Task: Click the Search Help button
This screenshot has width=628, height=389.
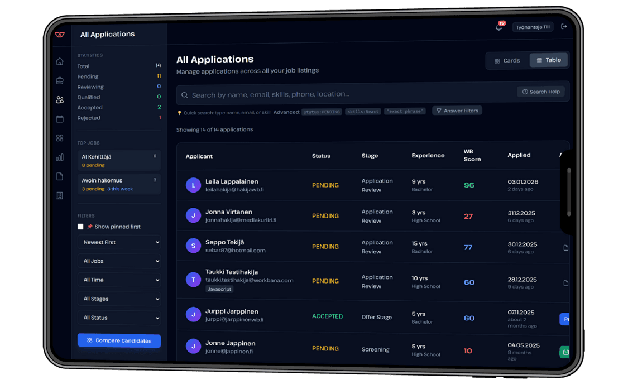Action: click(x=540, y=92)
